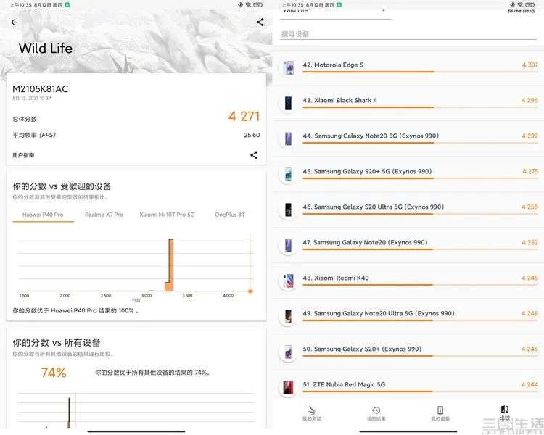Click the M2105K81AC device name
The width and height of the screenshot is (544, 435).
tap(40, 89)
